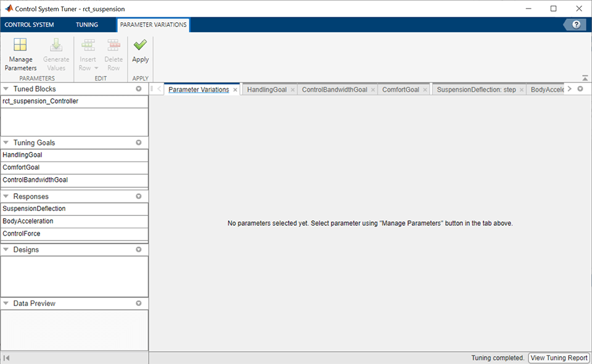Collapse the Data Preview section
The image size is (592, 364).
click(6, 303)
